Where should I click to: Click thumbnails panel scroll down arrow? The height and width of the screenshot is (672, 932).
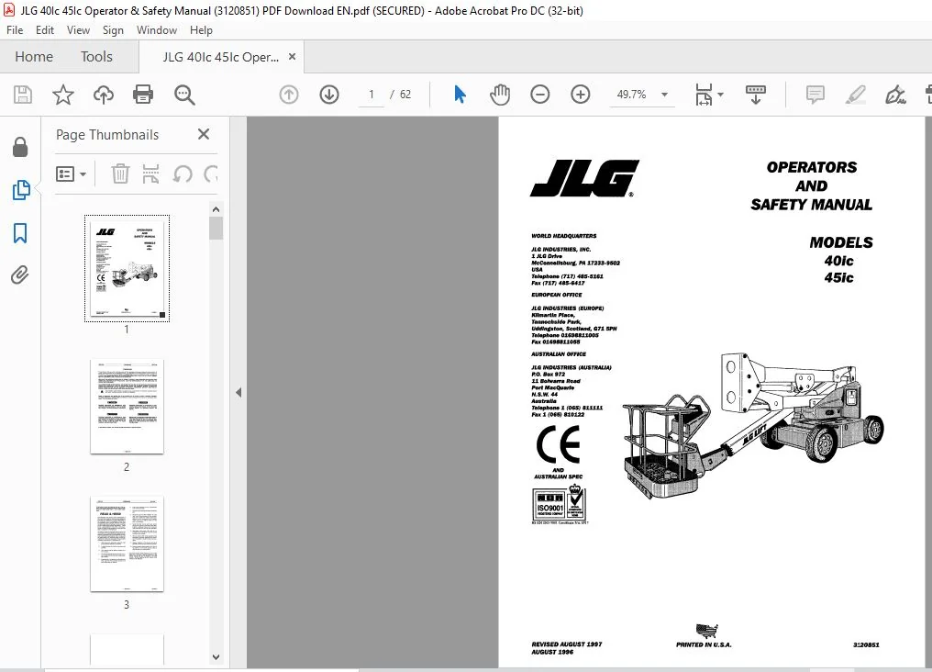tap(216, 657)
